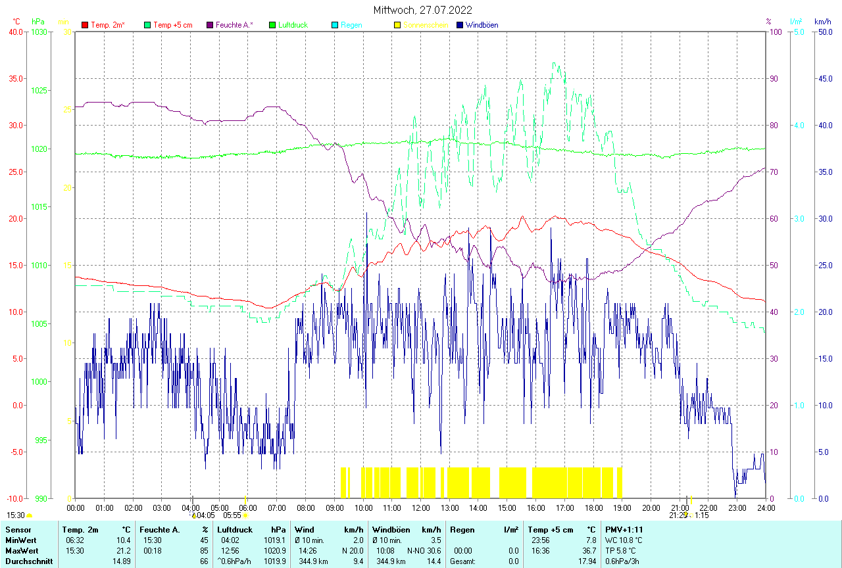Click the "PMV+1:11" column header
This screenshot has height=568, width=842.
click(624, 529)
